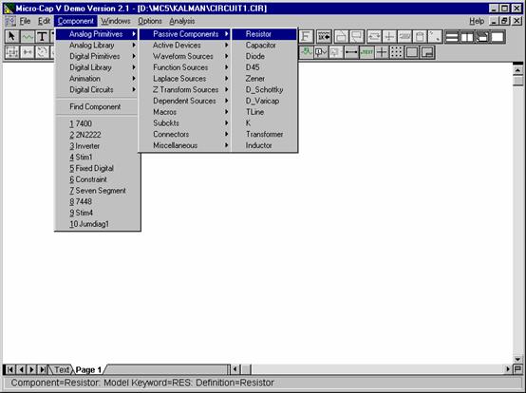Switch to the Text tab
The image size is (526, 393).
pyautogui.click(x=62, y=370)
